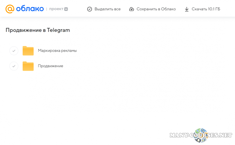Click the 10.1 ГБ size label
235x145 pixels.
pyautogui.click(x=214, y=9)
